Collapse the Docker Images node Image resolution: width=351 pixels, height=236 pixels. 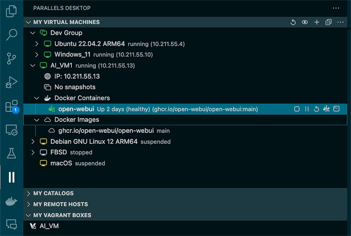tap(37, 120)
